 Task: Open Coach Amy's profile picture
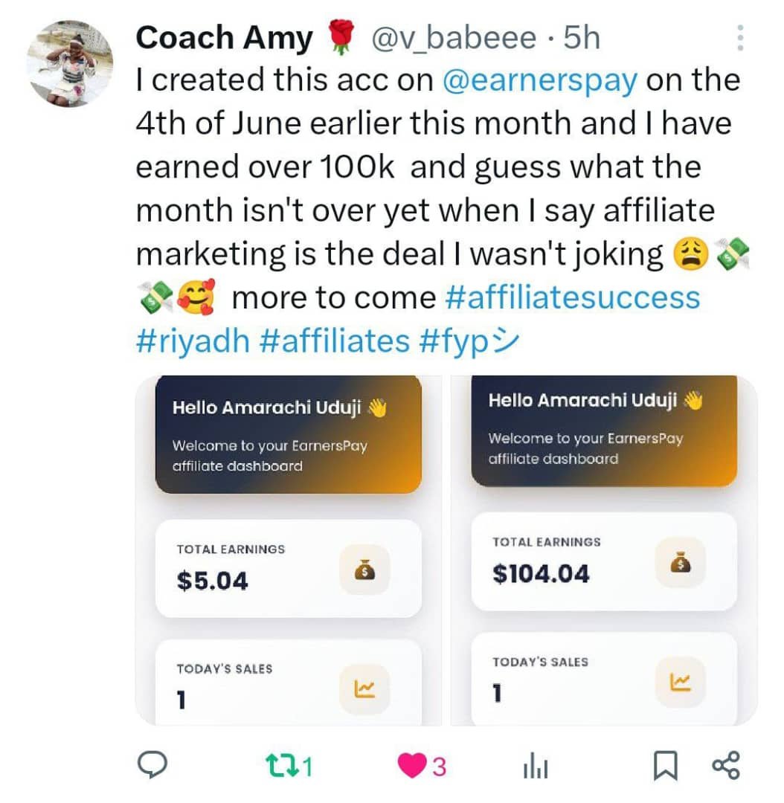tap(70, 63)
